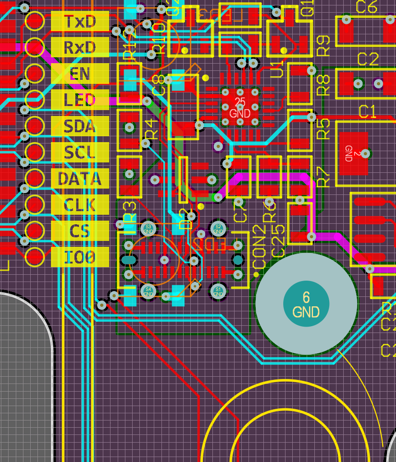Select shield pad S1 GND
Screen dimensions: 396x462
[x=218, y=291]
